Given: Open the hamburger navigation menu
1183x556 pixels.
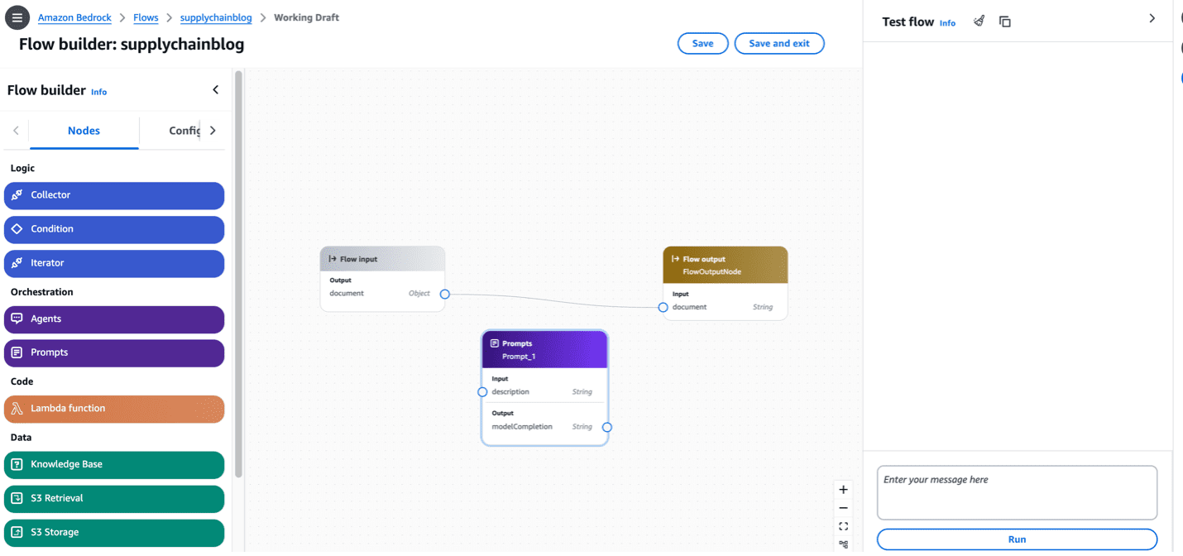Looking at the screenshot, I should pyautogui.click(x=17, y=17).
